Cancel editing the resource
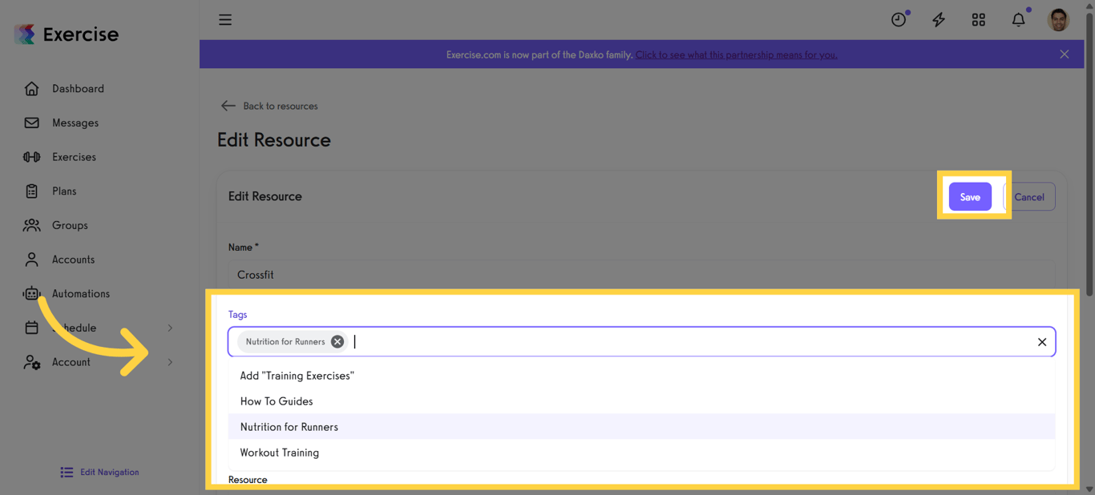Screen dimensions: 1095x495 click(x=1029, y=197)
